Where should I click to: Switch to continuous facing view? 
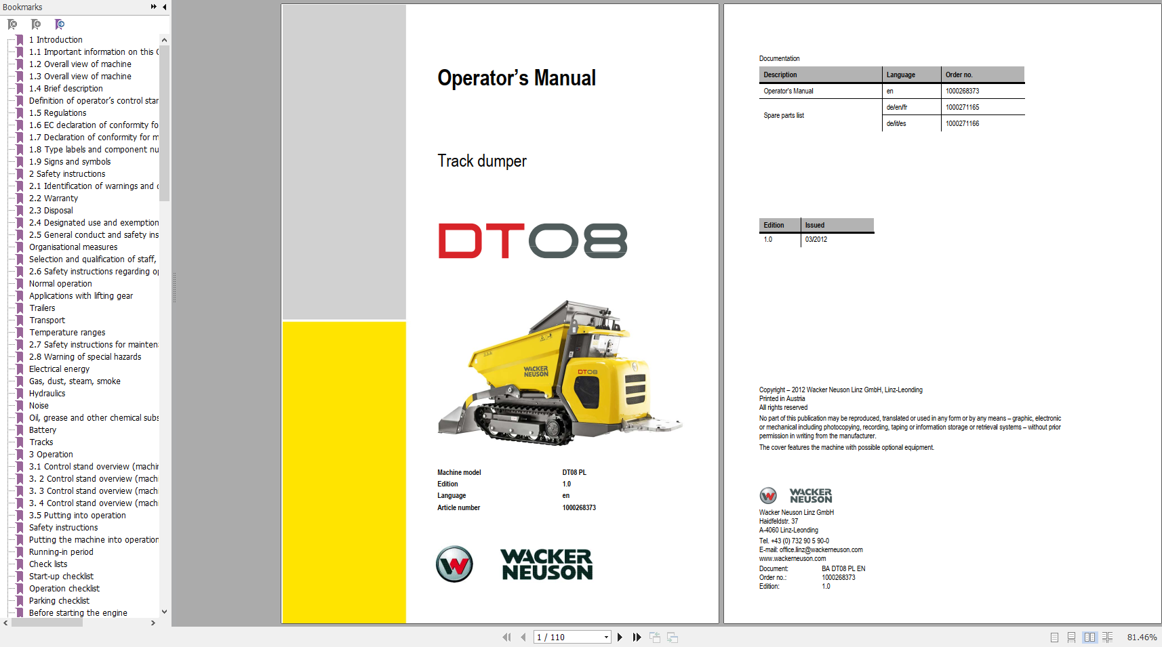point(1108,637)
